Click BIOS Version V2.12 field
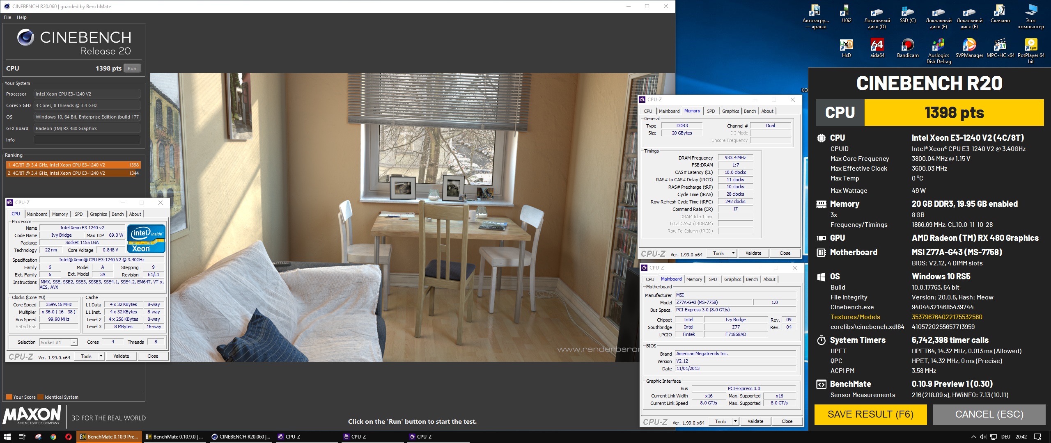The height and width of the screenshot is (443, 1051). (x=735, y=361)
